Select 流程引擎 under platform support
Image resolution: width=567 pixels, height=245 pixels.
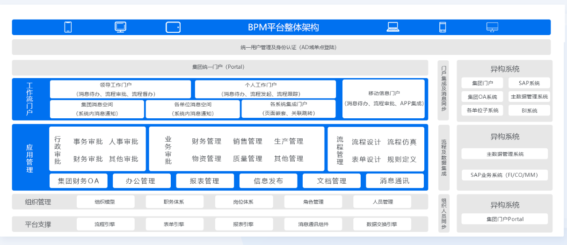105,224
